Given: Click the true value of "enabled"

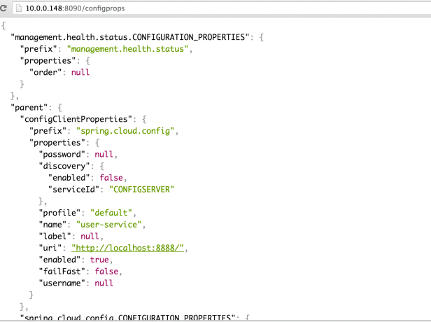Looking at the screenshot, I should pos(99,260).
